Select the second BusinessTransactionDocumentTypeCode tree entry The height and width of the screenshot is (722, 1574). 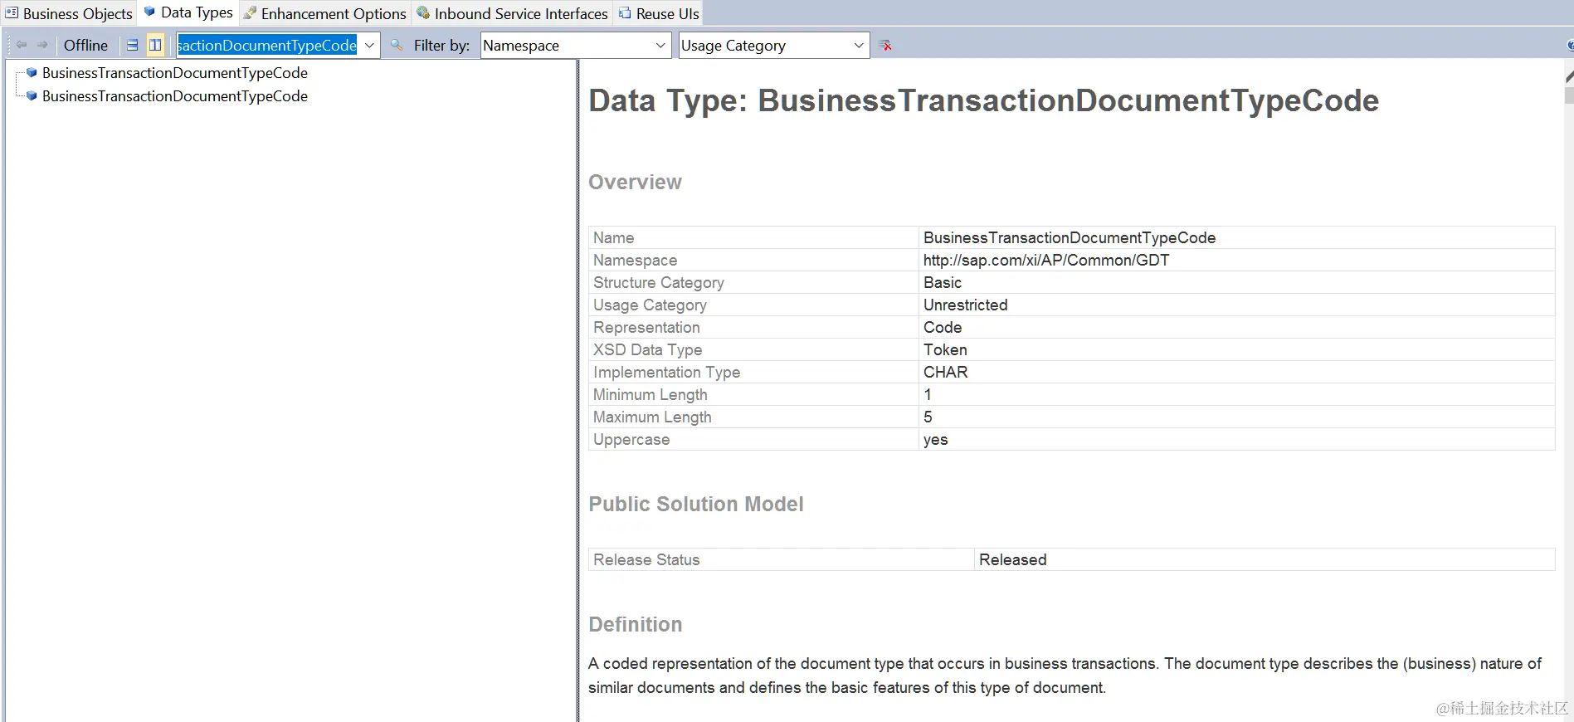(x=175, y=96)
